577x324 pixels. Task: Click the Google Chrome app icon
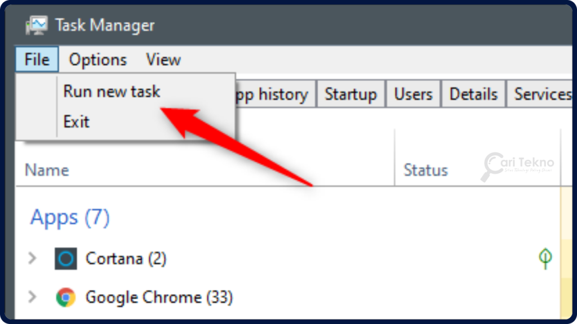(66, 296)
